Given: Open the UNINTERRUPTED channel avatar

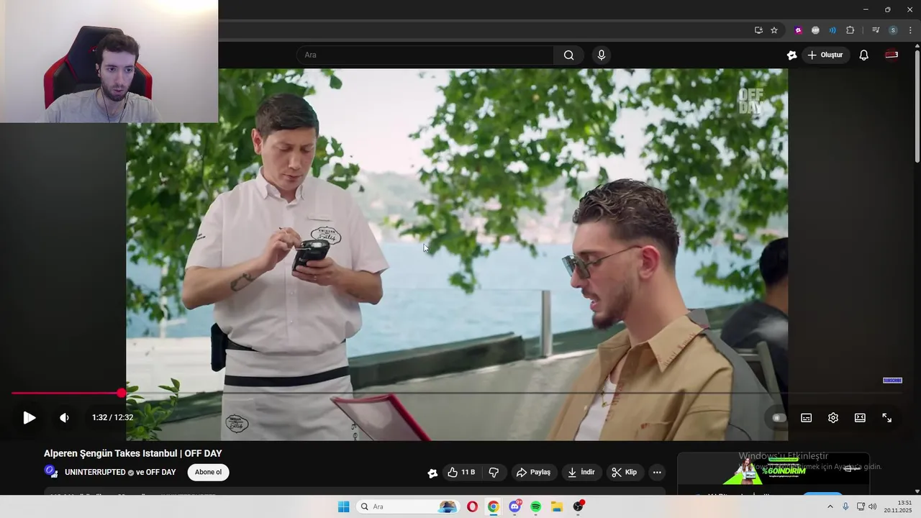Looking at the screenshot, I should tap(51, 472).
